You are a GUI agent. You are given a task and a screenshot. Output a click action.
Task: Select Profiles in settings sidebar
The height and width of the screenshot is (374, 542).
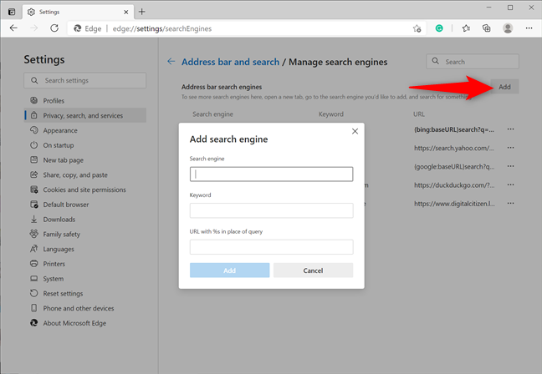tap(85, 100)
